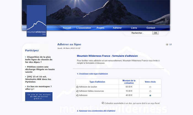Select the 40.00 € Adhésion radio button

(x=150, y=96)
